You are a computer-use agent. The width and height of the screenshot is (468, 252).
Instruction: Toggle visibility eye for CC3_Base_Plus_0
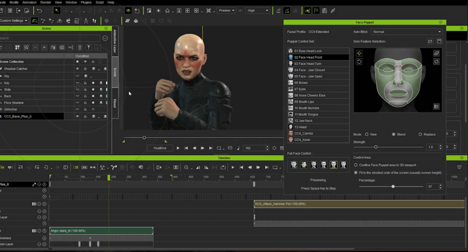point(77,116)
